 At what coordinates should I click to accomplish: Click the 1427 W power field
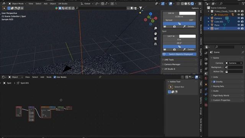171,36
